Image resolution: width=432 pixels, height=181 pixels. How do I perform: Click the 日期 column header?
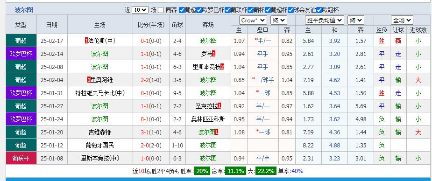pyautogui.click(x=52, y=25)
